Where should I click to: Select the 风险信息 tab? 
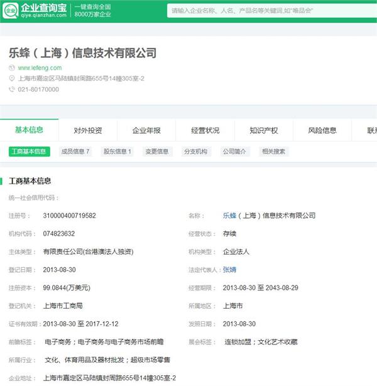coord(322,130)
